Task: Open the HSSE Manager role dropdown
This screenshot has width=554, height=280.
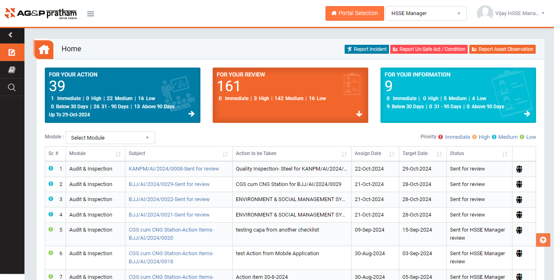Action: (426, 13)
